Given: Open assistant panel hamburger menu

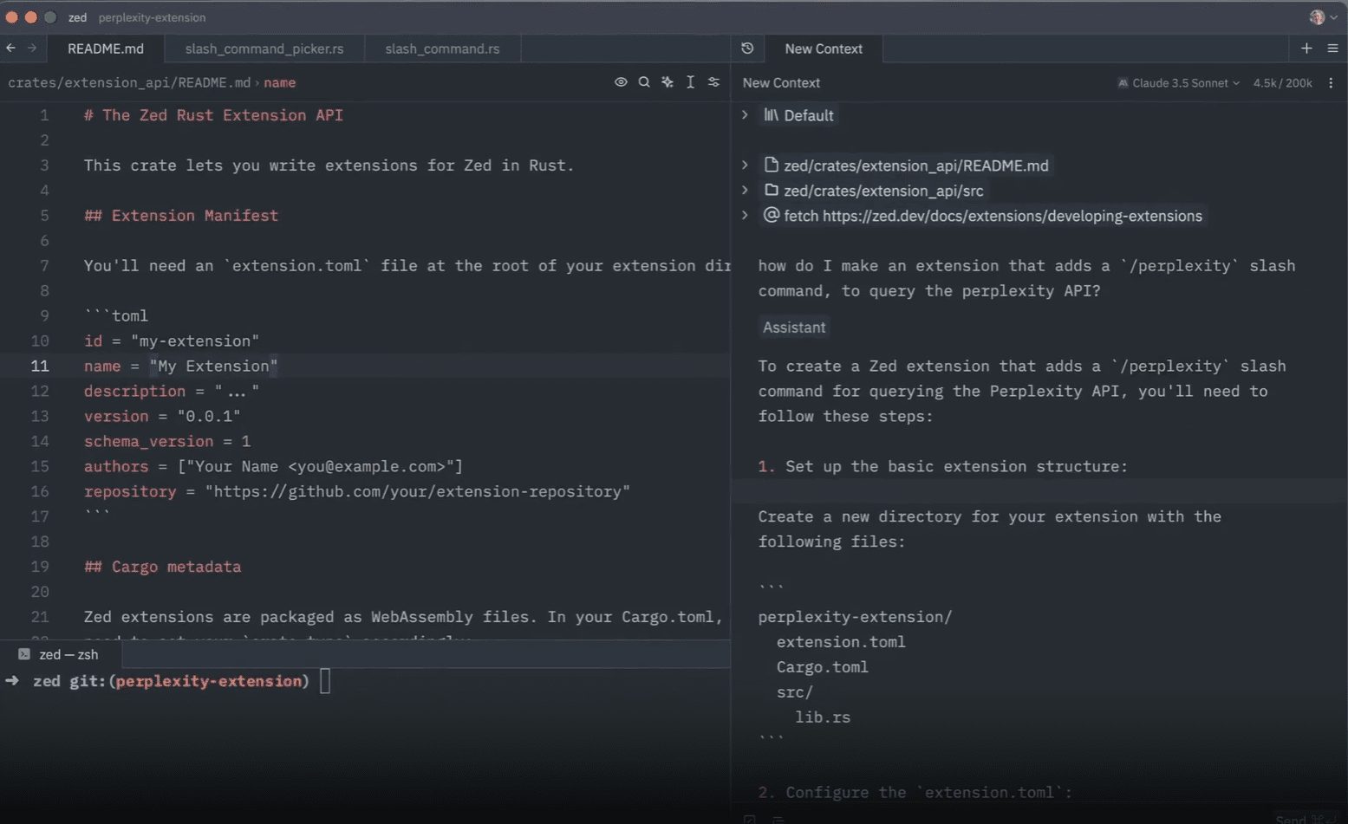Looking at the screenshot, I should tap(1332, 49).
